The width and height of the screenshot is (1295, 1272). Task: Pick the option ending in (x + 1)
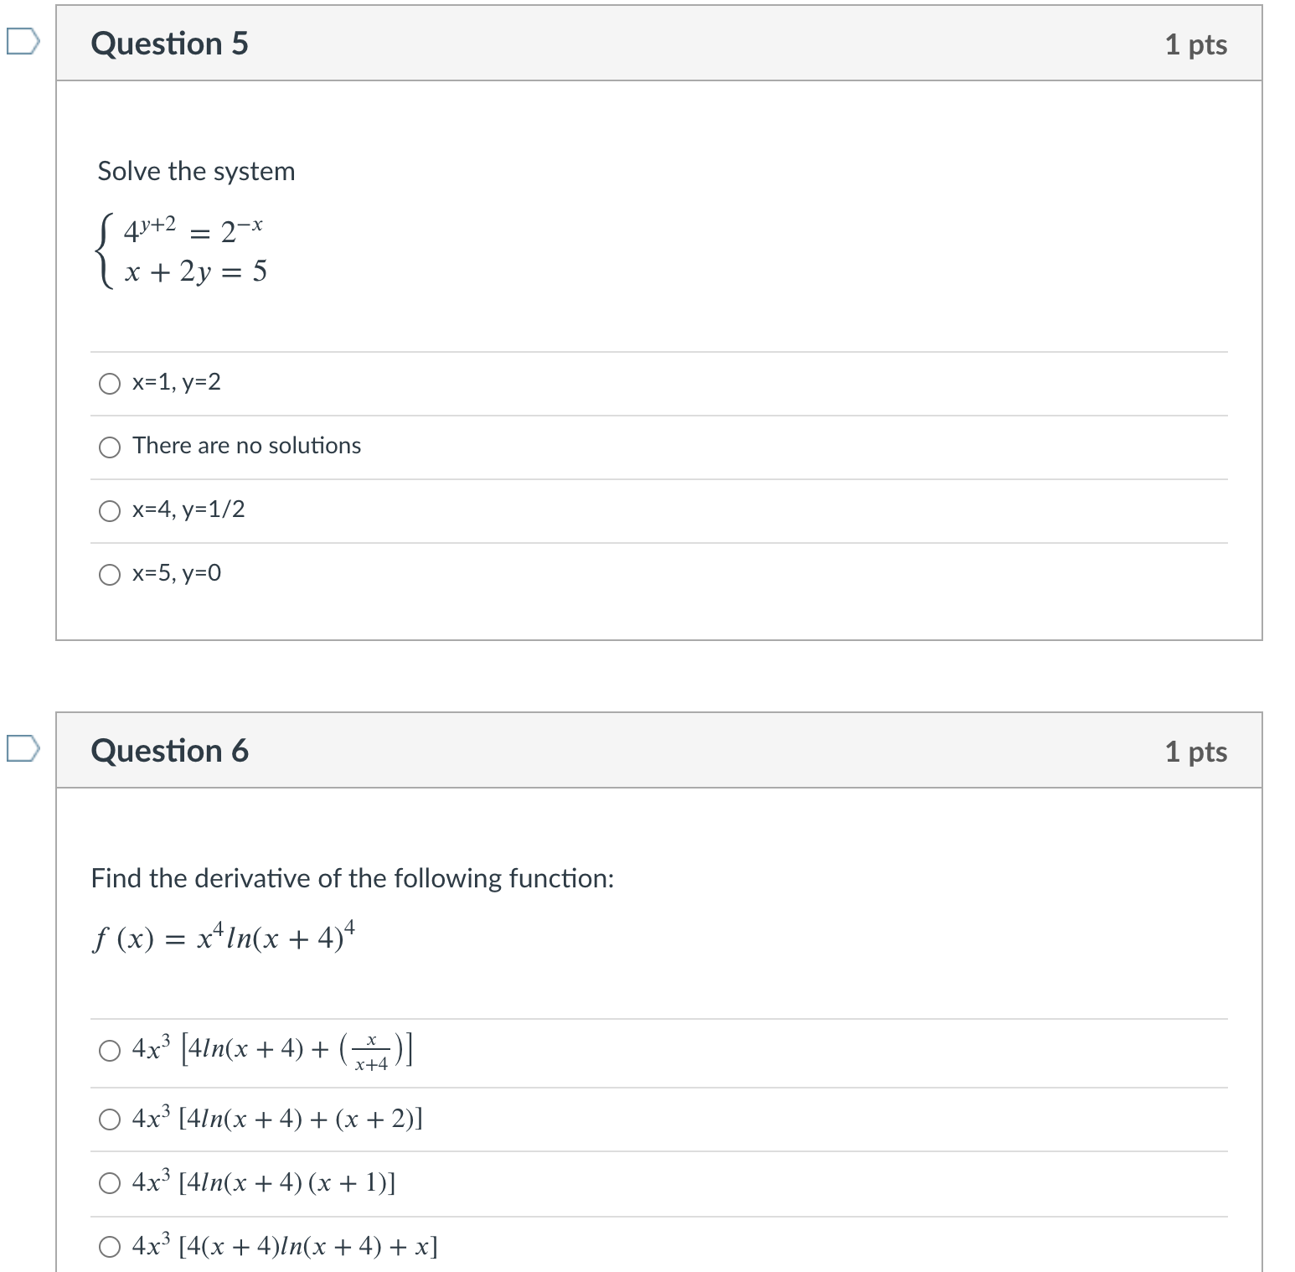point(110,1182)
